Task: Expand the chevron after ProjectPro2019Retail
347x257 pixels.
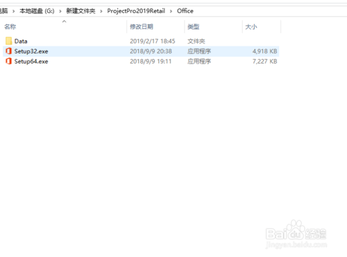Action: (x=171, y=11)
